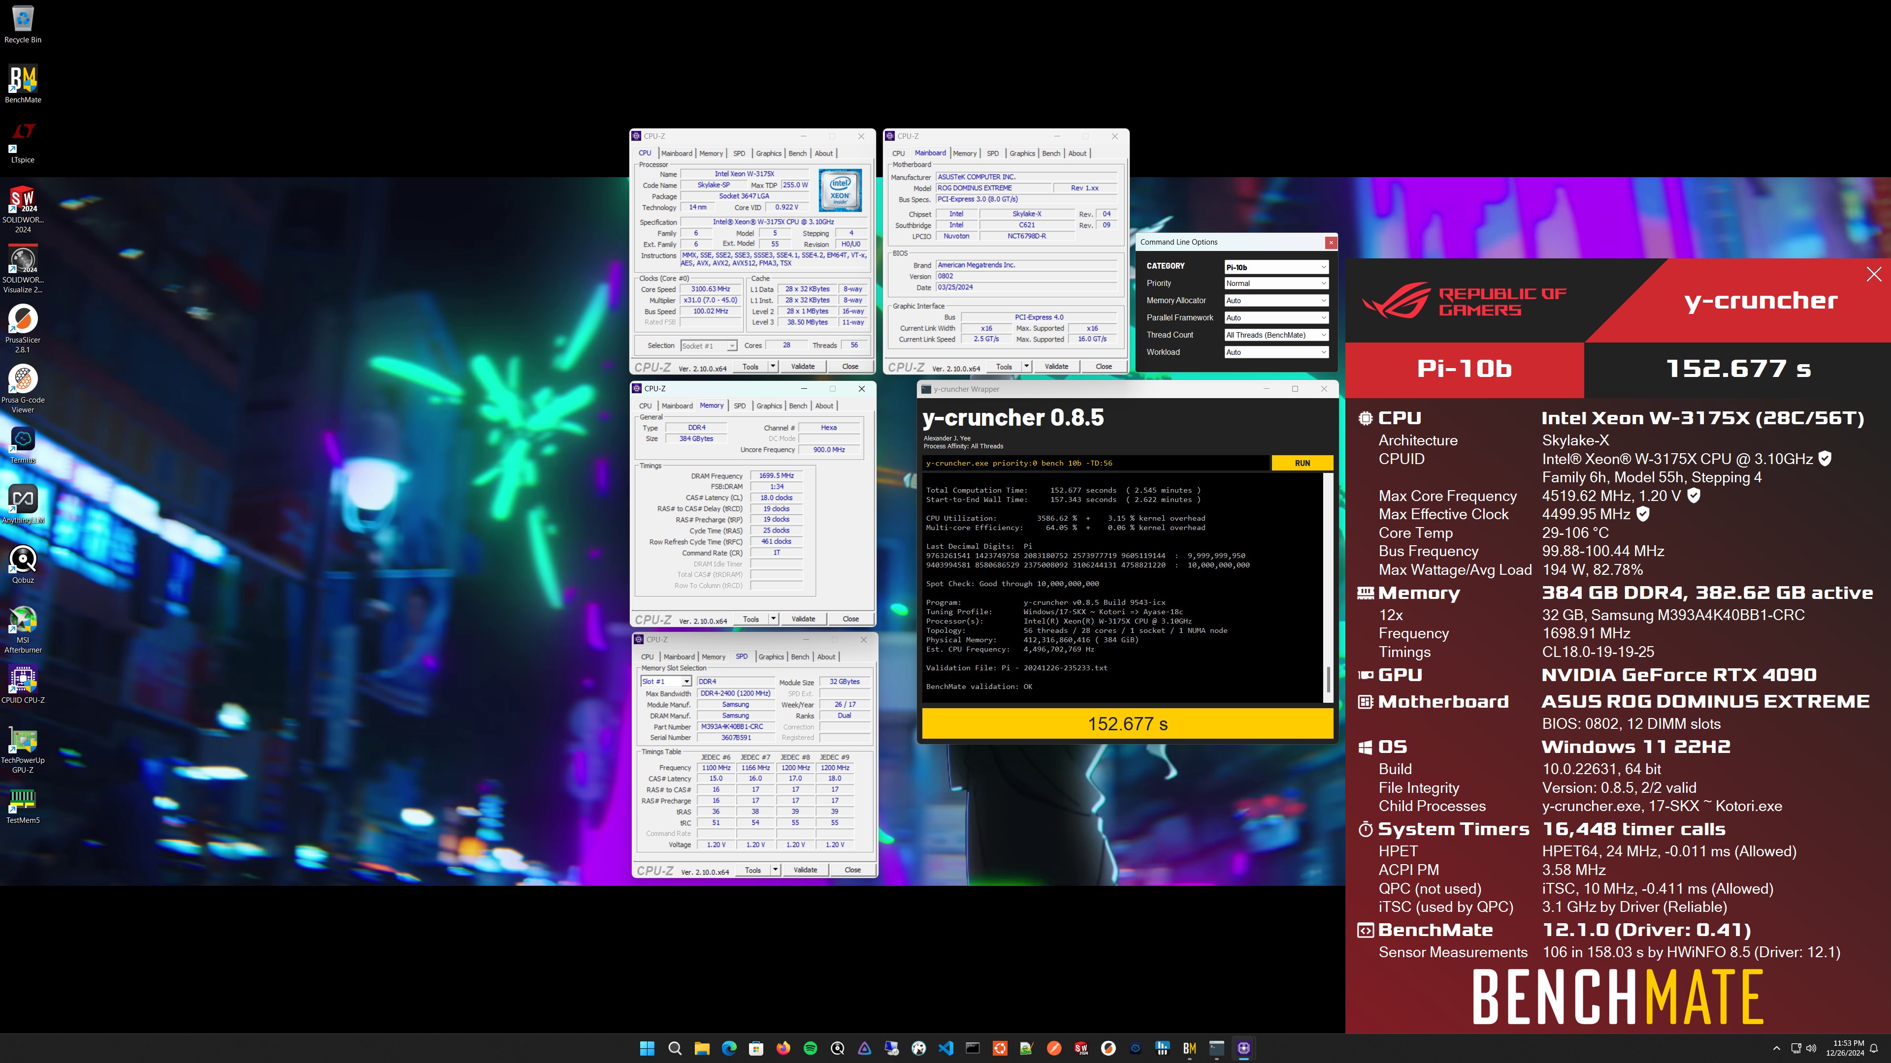Open Visual Studio Code in taskbar
This screenshot has height=1063, width=1891.
(x=945, y=1048)
